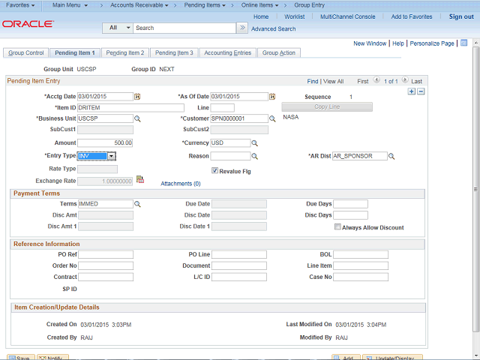Image resolution: width=480 pixels, height=360 pixels.
Task: Open the search scope All dropdown
Action: 117,28
